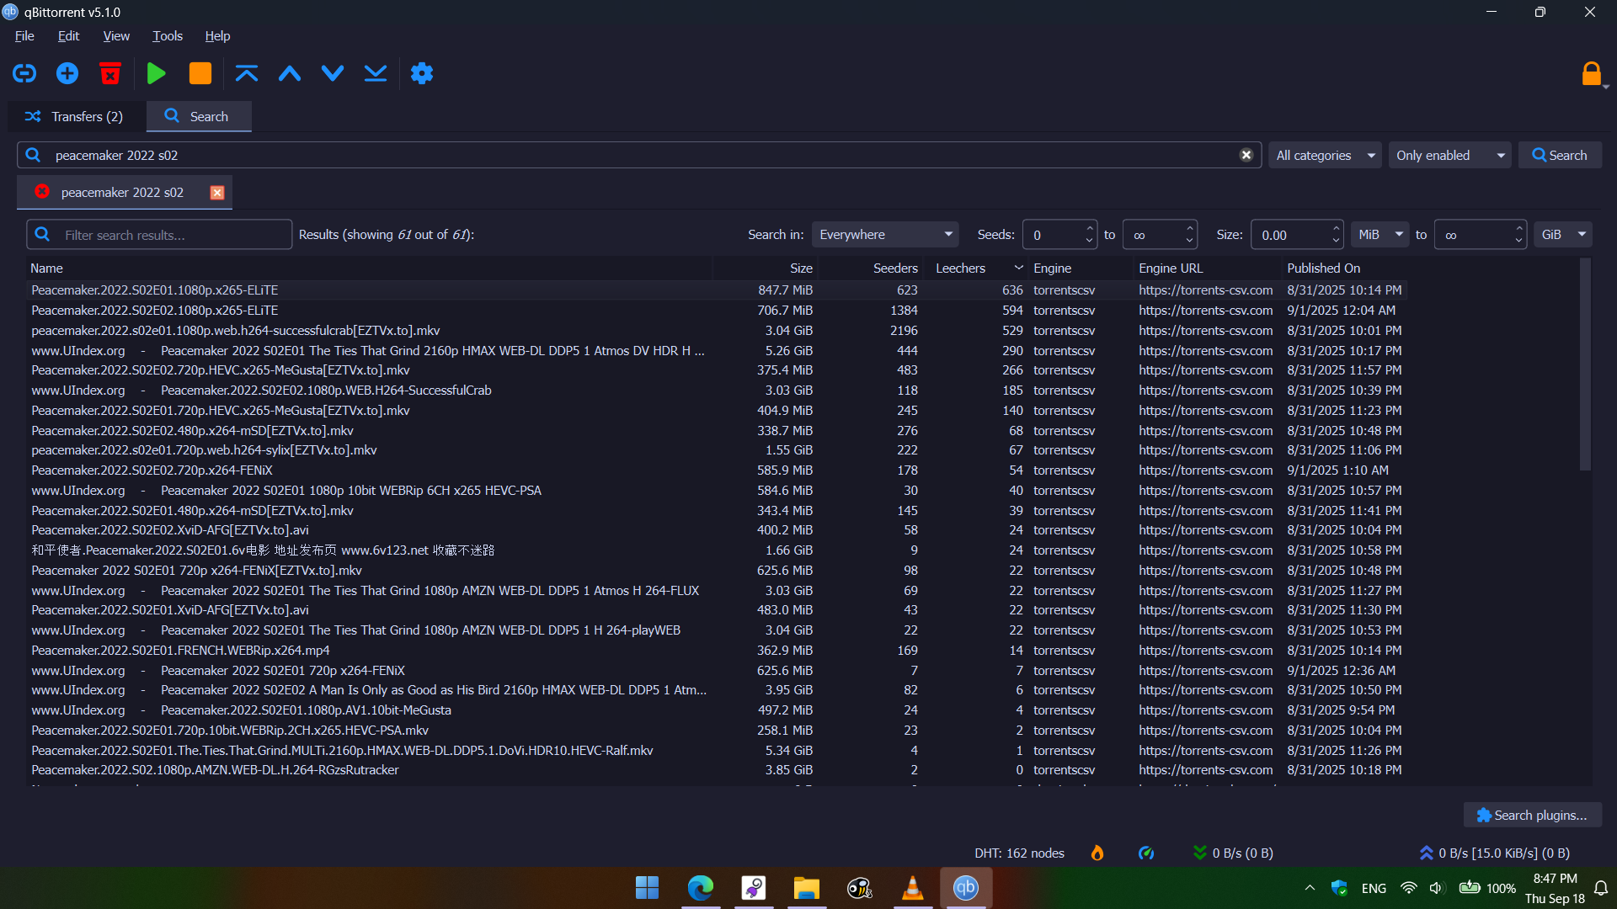Sort by Engine URL column header
Screen dimensions: 1617x909
(1207, 268)
